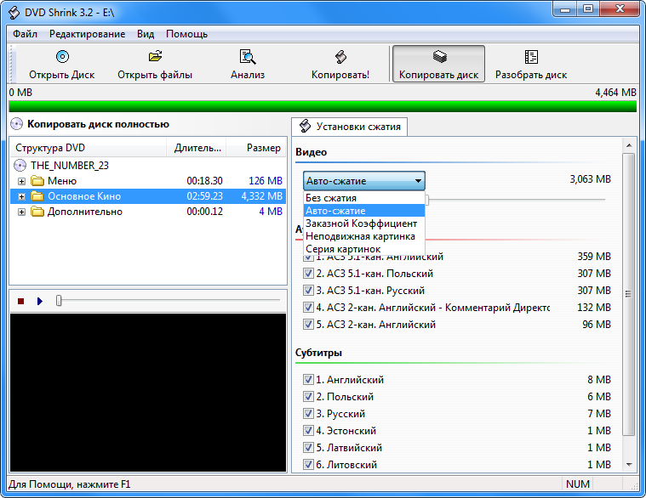Click the THE_NUMBER_23 disc icon
This screenshot has width=646, height=498.
pyautogui.click(x=20, y=166)
